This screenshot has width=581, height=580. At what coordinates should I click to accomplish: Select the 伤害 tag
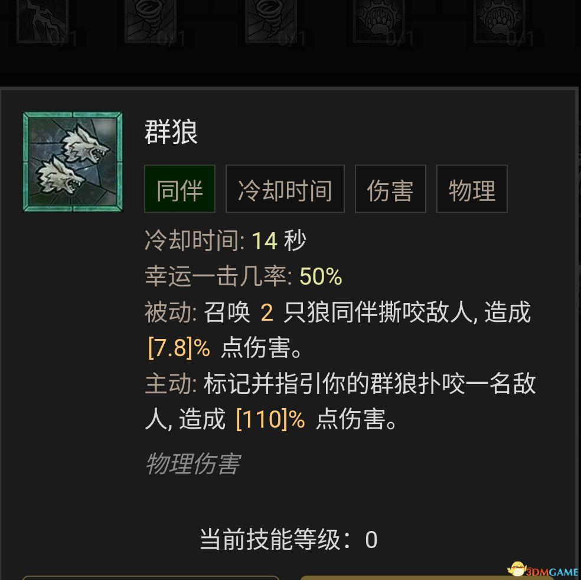(x=390, y=189)
